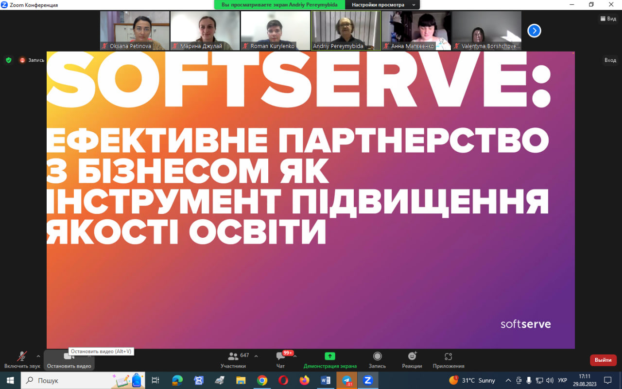Select Valentyna Borshchove's video thumbnail
The image size is (622, 389).
486,31
